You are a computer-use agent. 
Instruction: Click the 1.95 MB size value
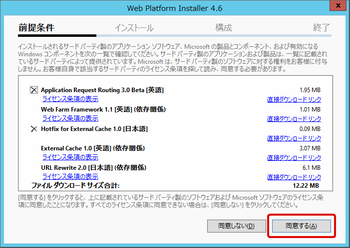(310, 90)
